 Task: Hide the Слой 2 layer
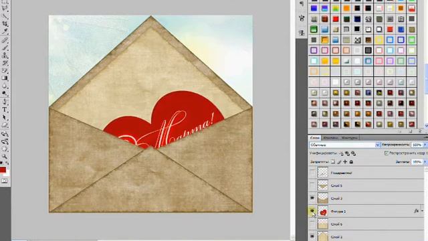click(312, 236)
